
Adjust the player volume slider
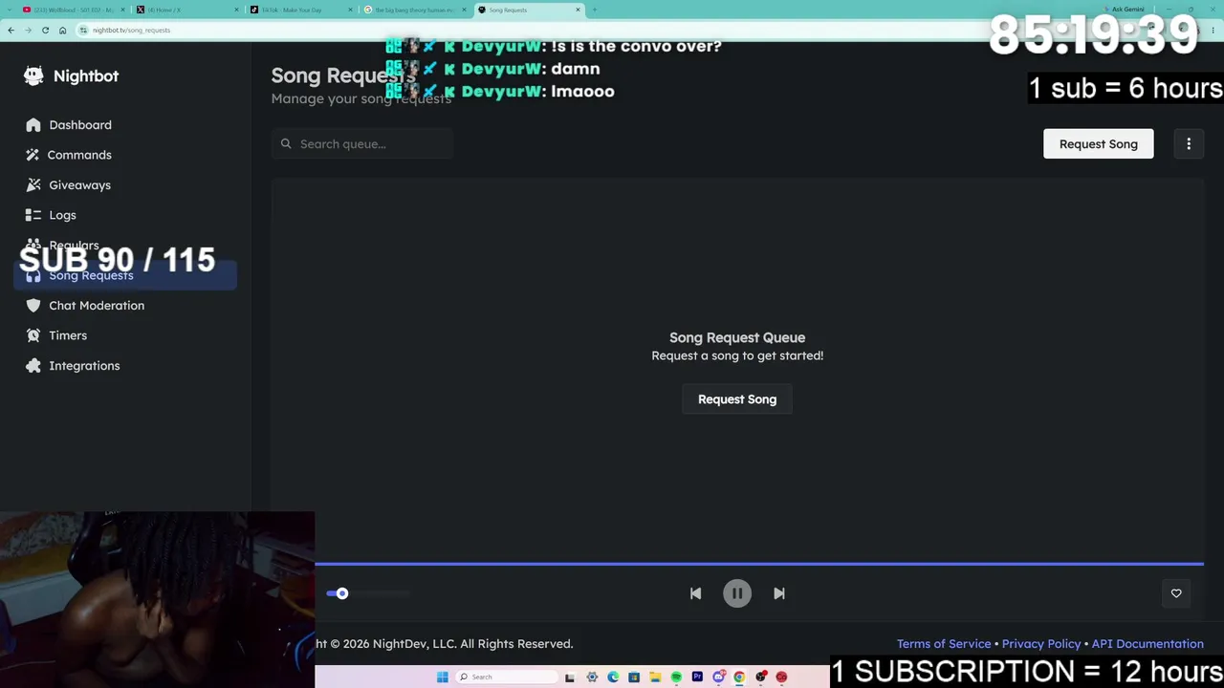click(367, 593)
